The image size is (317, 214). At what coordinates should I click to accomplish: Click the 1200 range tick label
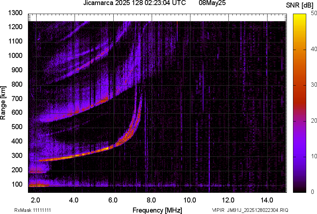pos(15,27)
